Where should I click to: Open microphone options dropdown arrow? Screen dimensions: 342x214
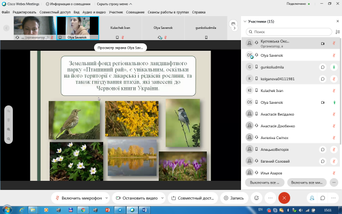106,197
